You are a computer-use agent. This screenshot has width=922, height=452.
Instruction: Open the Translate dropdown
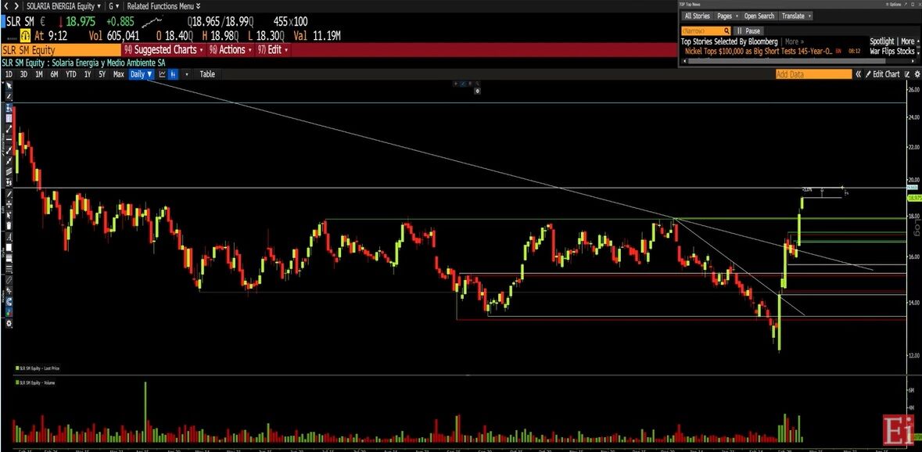click(x=796, y=16)
